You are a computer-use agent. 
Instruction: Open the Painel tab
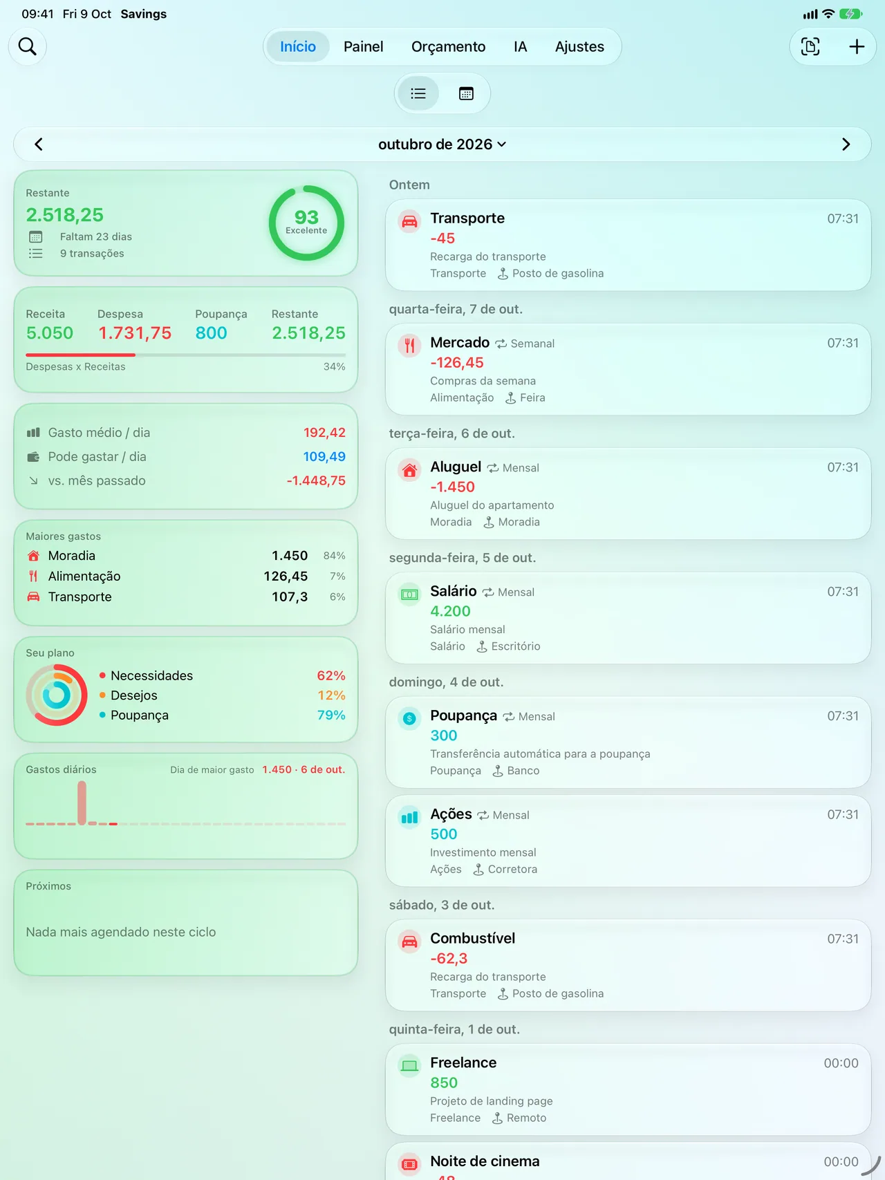pos(363,46)
